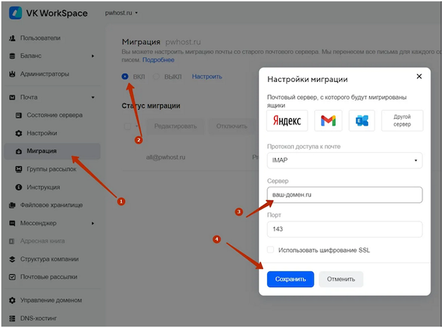The image size is (443, 328).
Task: Pick Outlook mail server icon
Action: click(362, 121)
